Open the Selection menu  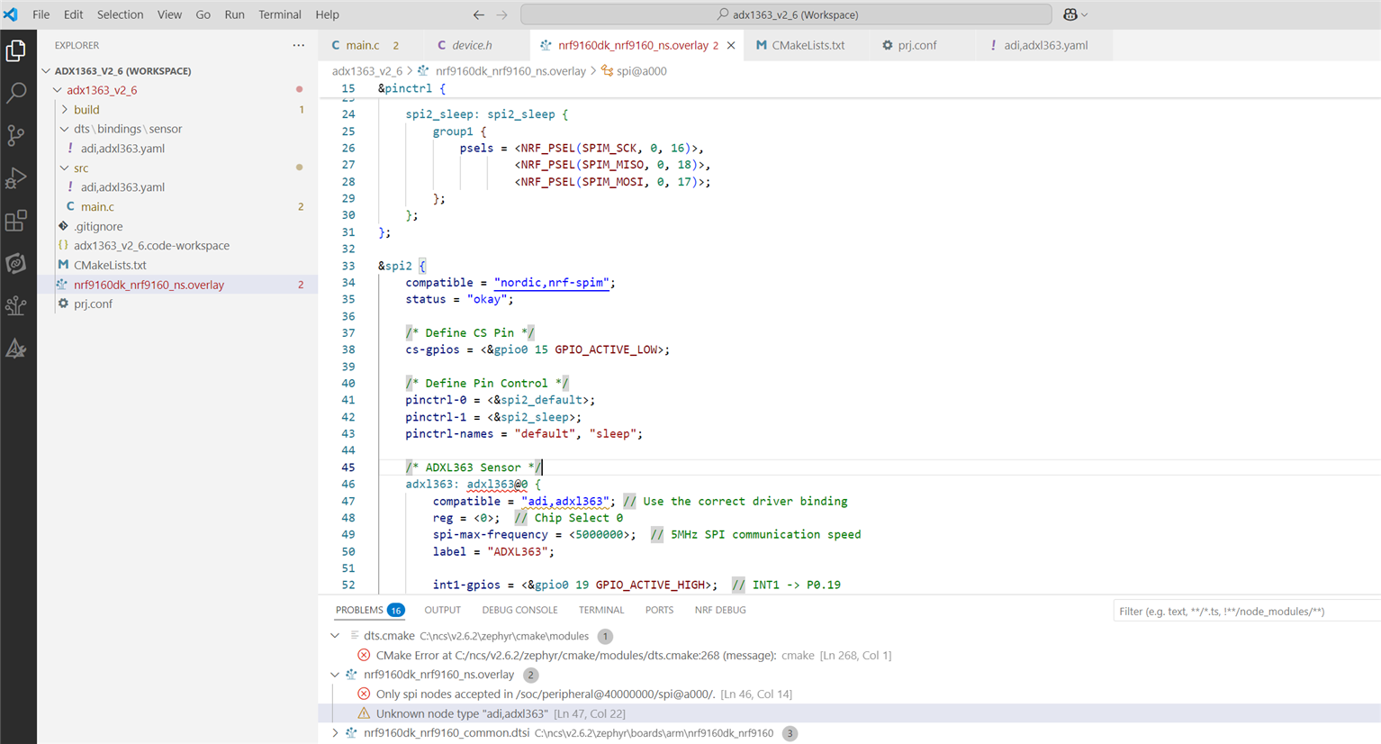(120, 14)
